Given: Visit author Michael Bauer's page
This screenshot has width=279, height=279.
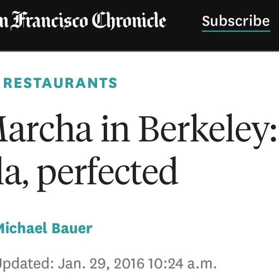Looking at the screenshot, I should [x=45, y=228].
